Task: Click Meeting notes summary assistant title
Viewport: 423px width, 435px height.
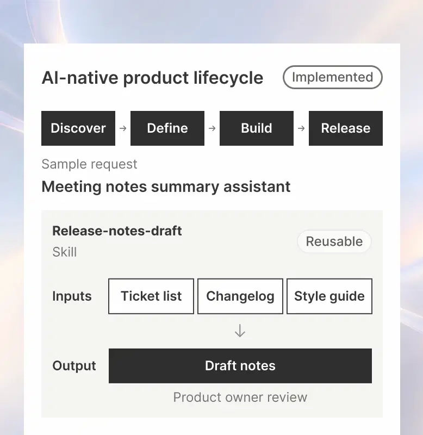Action: pyautogui.click(x=166, y=187)
